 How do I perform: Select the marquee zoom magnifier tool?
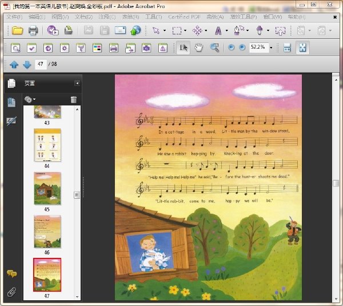click(214, 48)
